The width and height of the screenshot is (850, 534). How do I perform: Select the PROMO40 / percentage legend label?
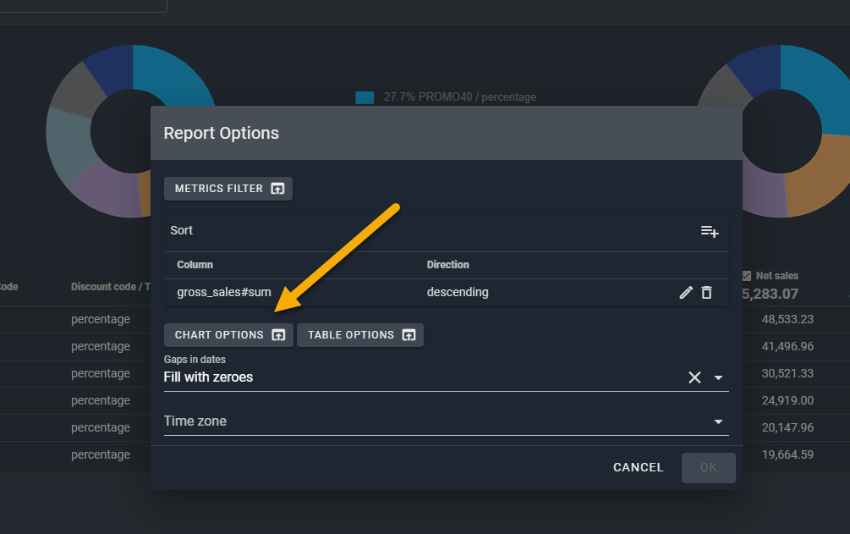click(x=460, y=97)
